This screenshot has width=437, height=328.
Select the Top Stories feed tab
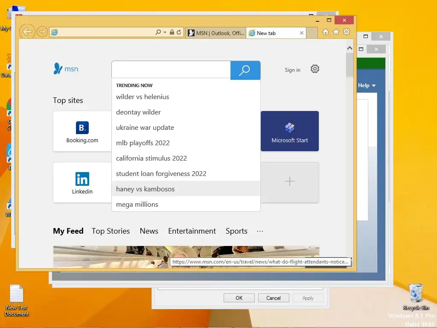(x=111, y=231)
